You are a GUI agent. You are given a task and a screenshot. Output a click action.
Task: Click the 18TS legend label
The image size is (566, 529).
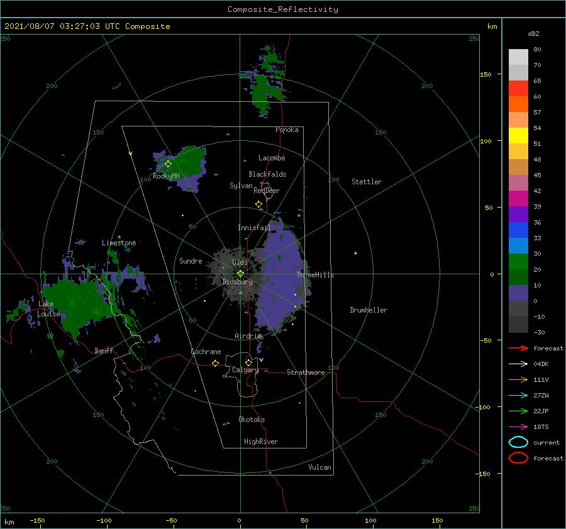coord(541,427)
